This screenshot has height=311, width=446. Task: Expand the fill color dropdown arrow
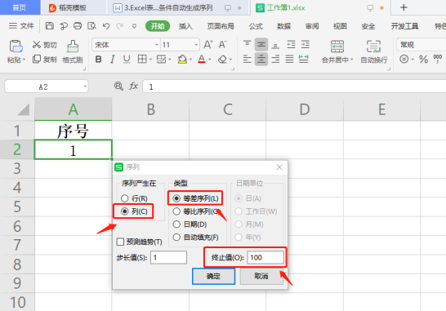[190, 60]
